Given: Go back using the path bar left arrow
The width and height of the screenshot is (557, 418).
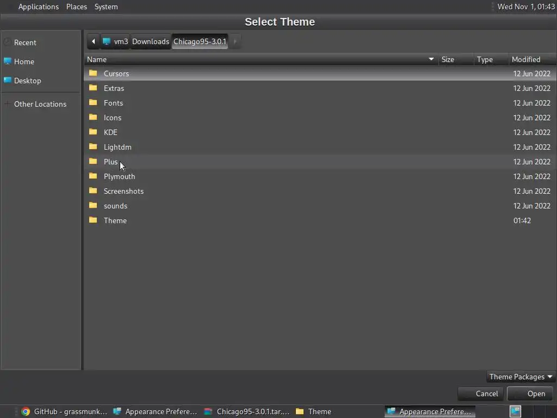Looking at the screenshot, I should [94, 41].
